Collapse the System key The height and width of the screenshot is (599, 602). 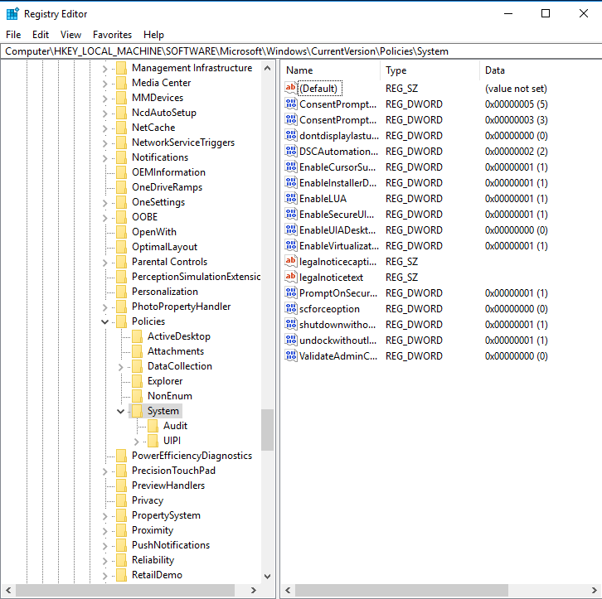click(120, 412)
